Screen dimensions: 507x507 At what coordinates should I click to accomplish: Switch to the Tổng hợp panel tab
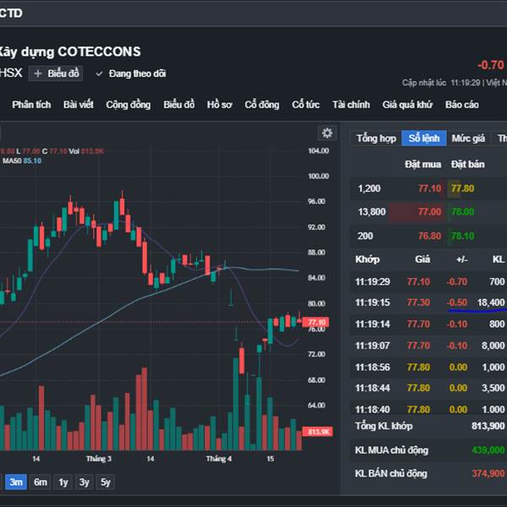376,139
